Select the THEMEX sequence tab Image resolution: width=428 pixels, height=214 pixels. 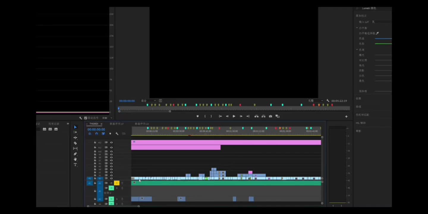tap(94, 124)
